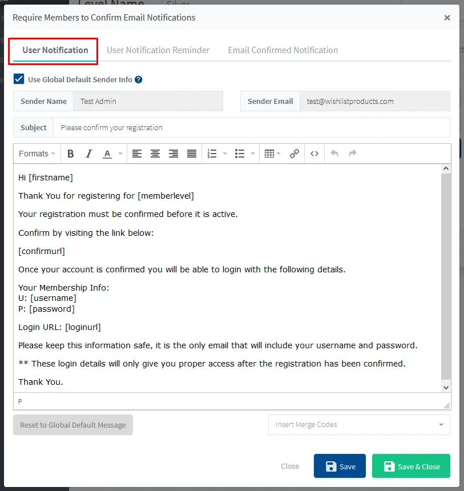Open source code view icon

(314, 154)
